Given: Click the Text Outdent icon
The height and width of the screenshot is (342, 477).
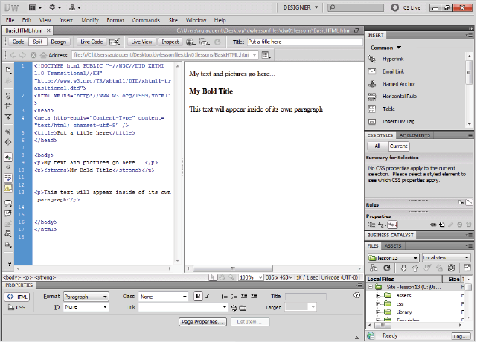Looking at the screenshot, I should [x=244, y=296].
